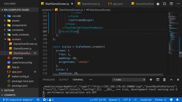Open errors count in status bar
This screenshot has width=182, height=102.
pos(45,99)
